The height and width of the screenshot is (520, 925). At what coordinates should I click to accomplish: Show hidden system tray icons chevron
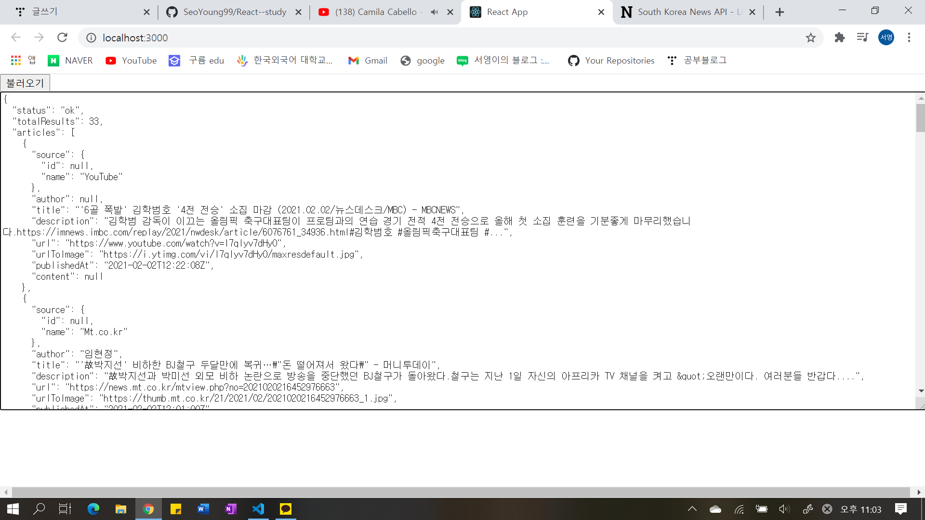(692, 509)
